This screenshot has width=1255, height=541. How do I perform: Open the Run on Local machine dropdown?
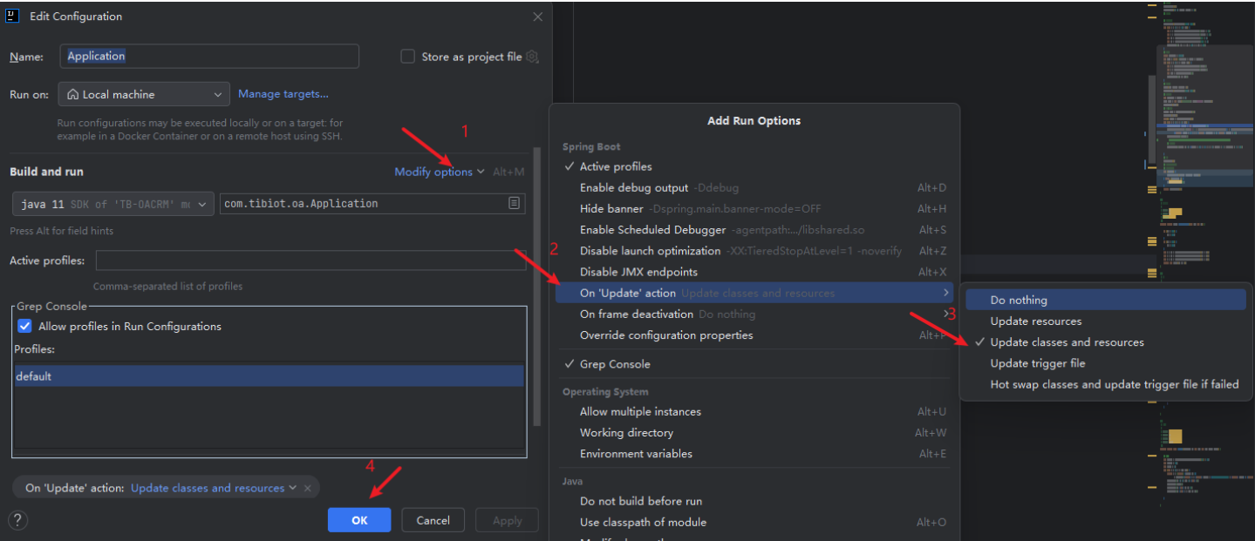145,94
